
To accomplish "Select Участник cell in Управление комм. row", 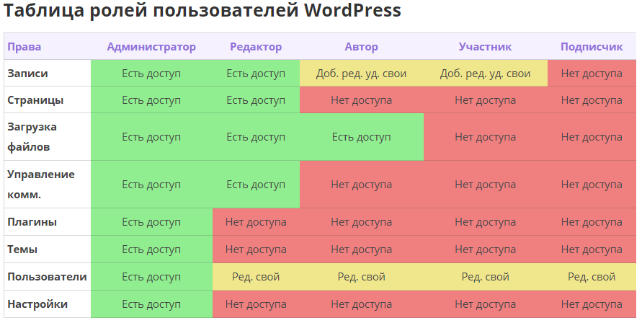I will [x=485, y=185].
